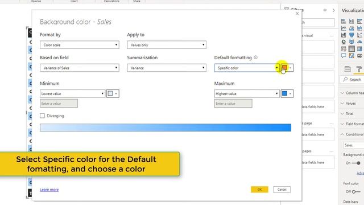Viewport: 364px width, 205px height.
Task: Click the data fields drop area under all pages
Action: [318, 162]
